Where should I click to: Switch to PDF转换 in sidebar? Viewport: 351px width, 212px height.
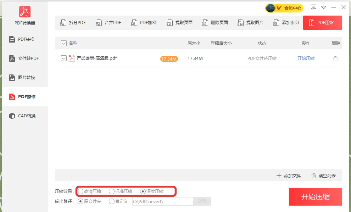pos(25,39)
